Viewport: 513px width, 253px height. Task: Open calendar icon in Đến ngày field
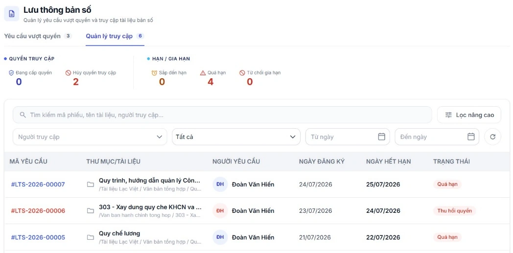pyautogui.click(x=471, y=137)
